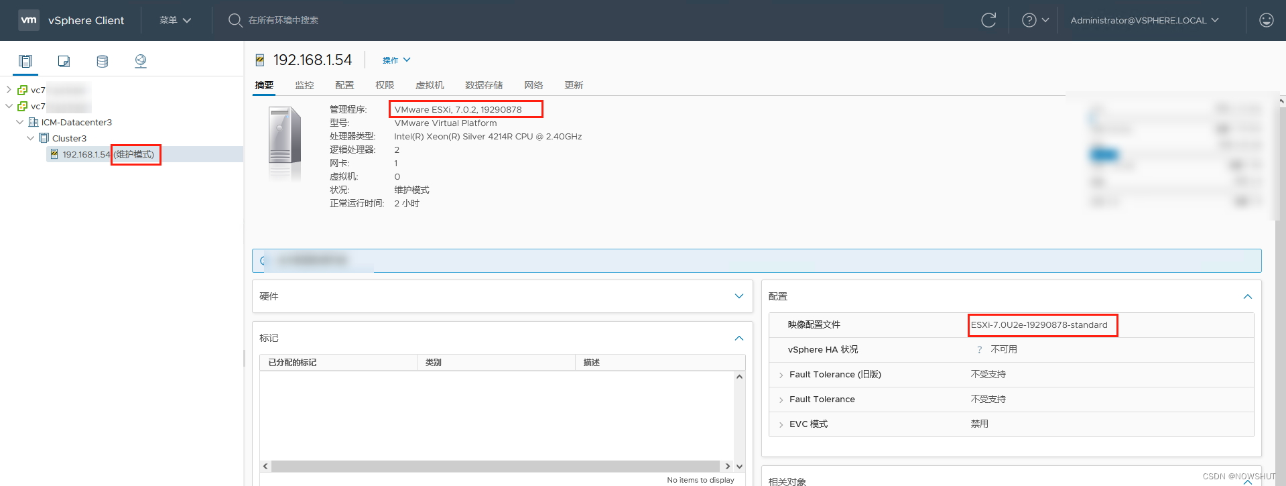Click the first vc7 vCenter icon
The image size is (1286, 486).
[23, 90]
